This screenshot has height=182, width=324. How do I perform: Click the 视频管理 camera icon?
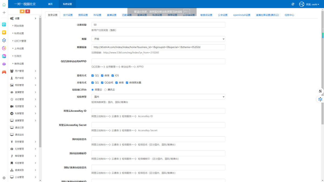tap(12, 107)
